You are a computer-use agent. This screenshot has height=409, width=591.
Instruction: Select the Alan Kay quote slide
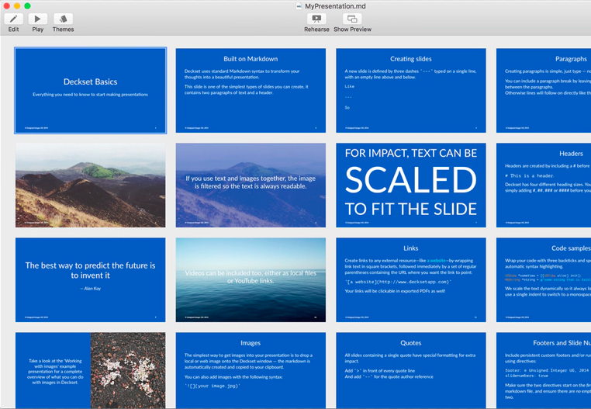pyautogui.click(x=91, y=280)
